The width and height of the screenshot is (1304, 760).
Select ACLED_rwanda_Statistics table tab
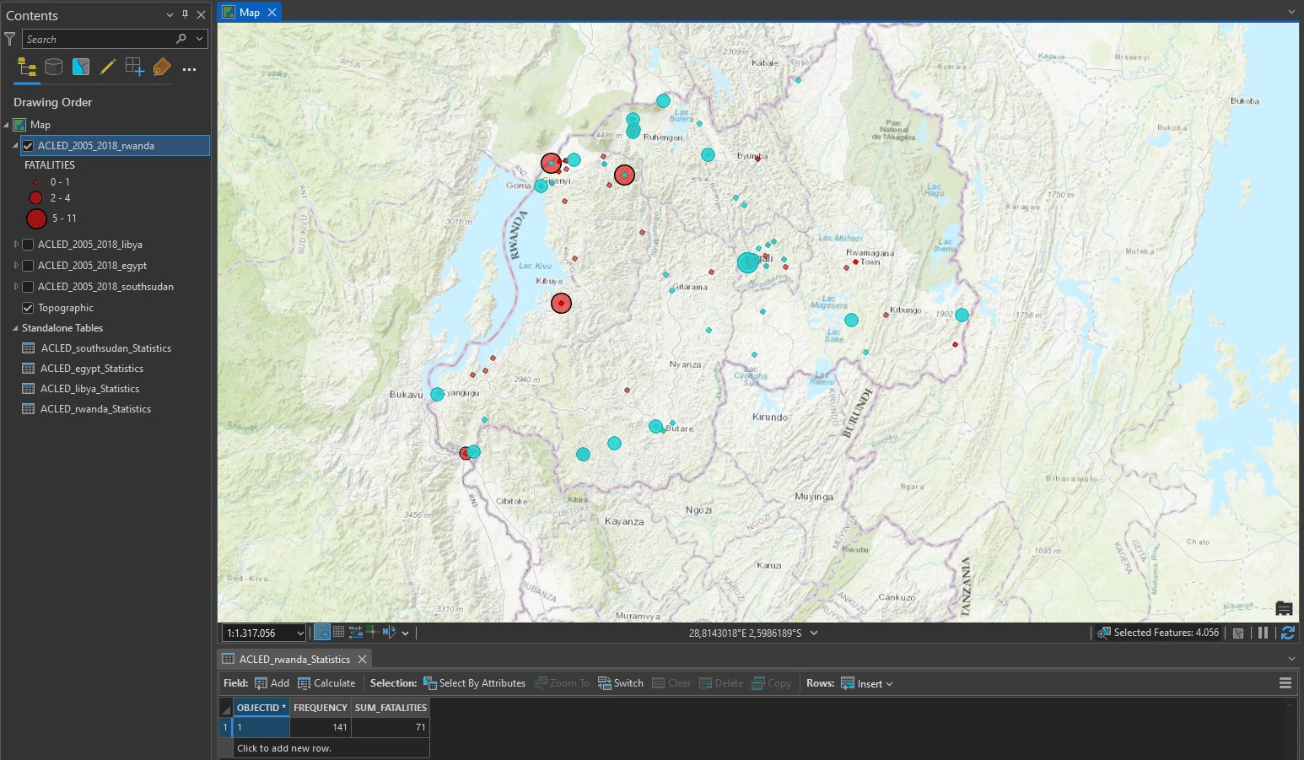pos(294,660)
